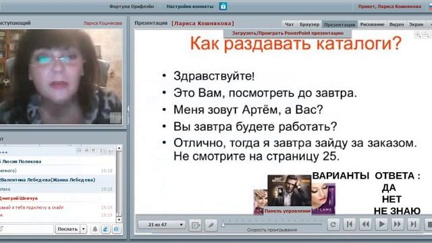Zoom in on the presentation slide
The width and height of the screenshot is (432, 243).
click(418, 34)
